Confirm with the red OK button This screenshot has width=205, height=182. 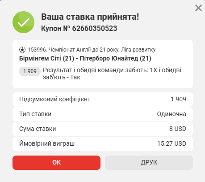click(x=56, y=163)
